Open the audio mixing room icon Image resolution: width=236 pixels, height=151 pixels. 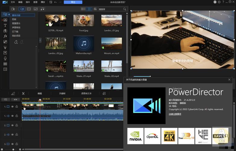point(5,53)
